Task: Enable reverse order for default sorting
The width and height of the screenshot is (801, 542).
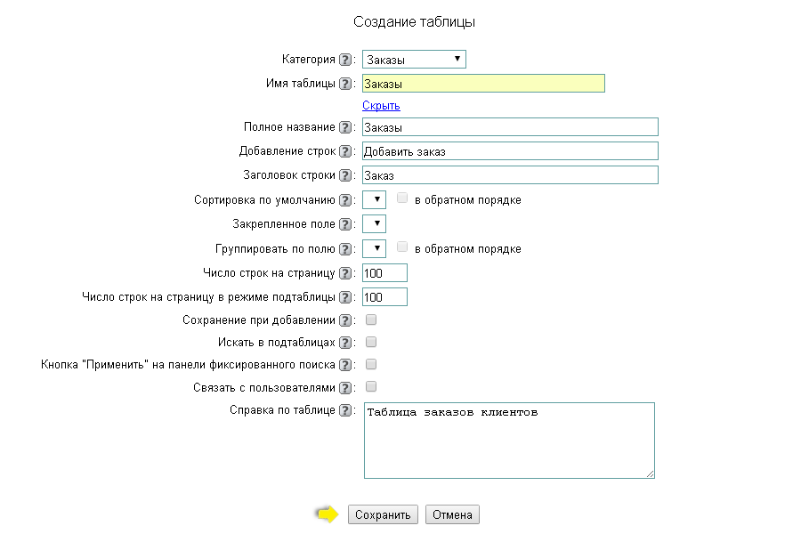Action: click(402, 198)
